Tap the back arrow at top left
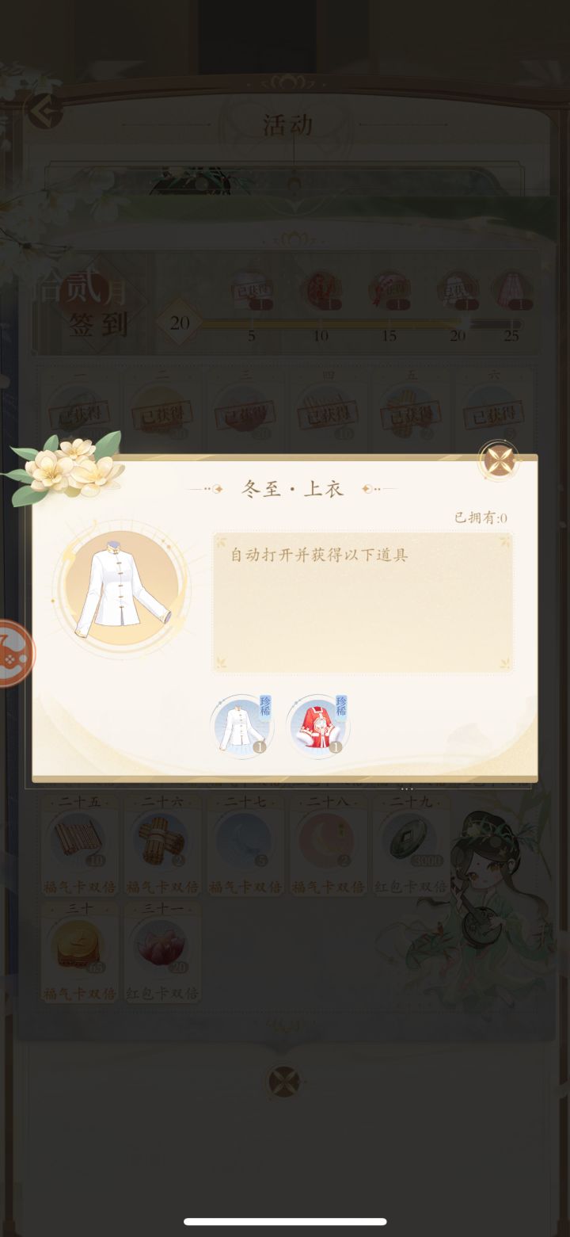 point(44,110)
